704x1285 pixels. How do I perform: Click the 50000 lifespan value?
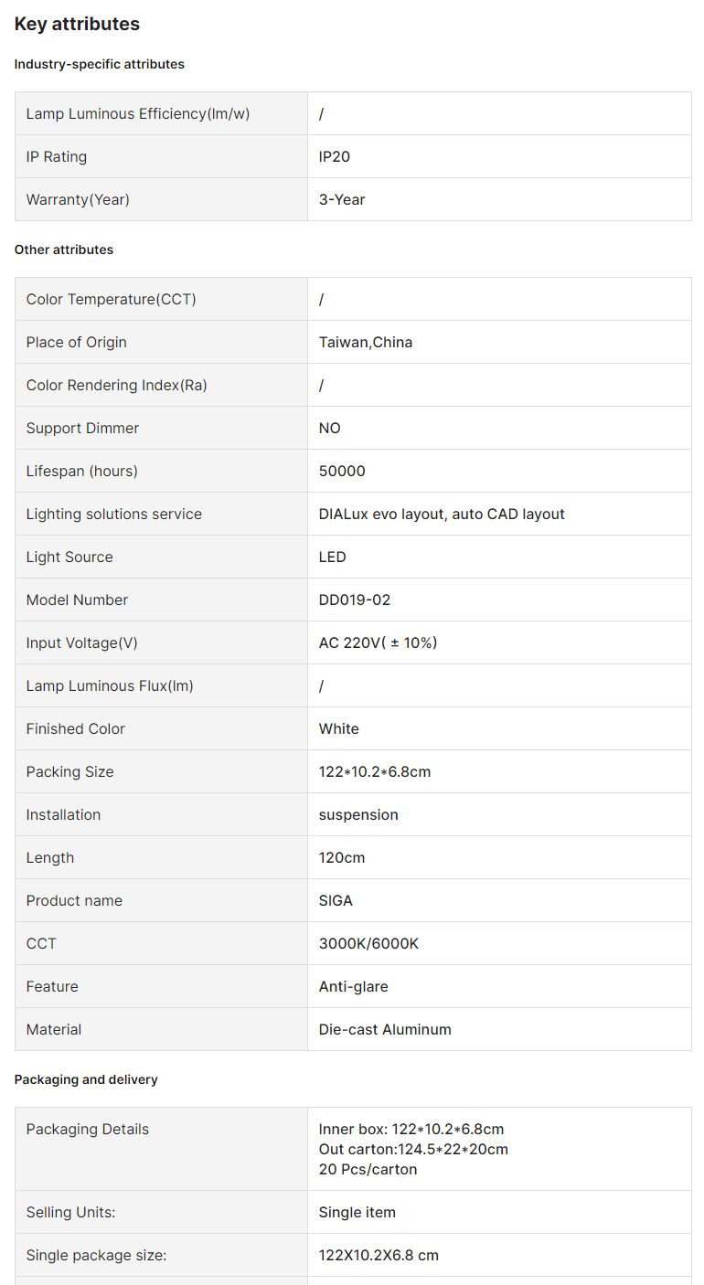pyautogui.click(x=342, y=471)
